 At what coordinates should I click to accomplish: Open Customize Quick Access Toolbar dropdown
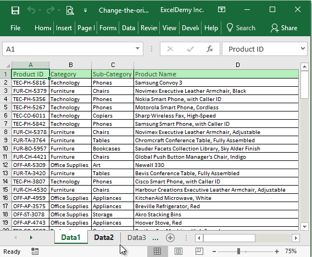pyautogui.click(x=85, y=10)
